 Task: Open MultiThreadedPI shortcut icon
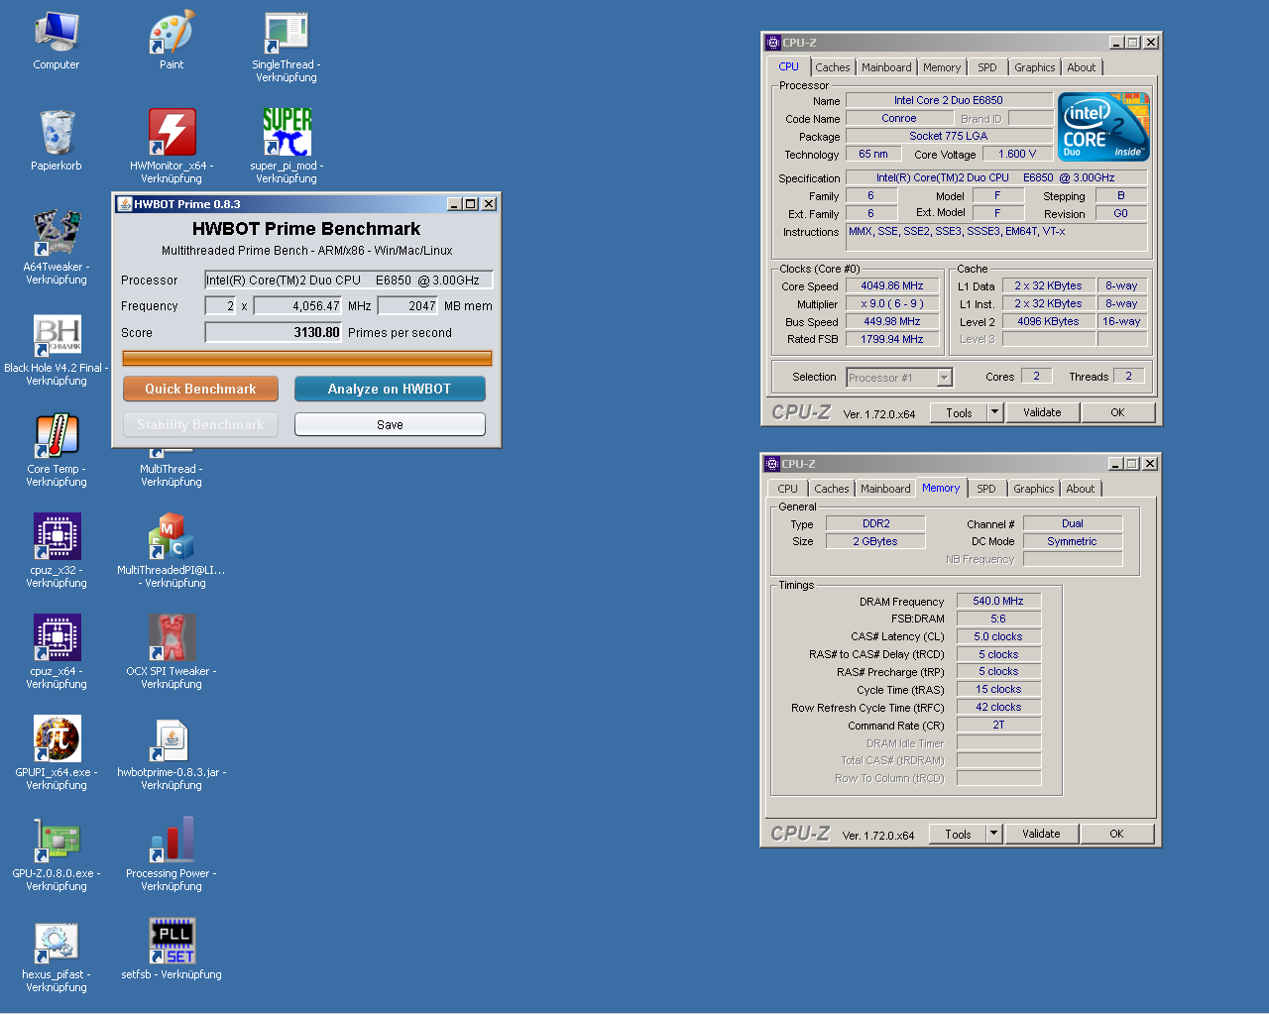[x=172, y=537]
